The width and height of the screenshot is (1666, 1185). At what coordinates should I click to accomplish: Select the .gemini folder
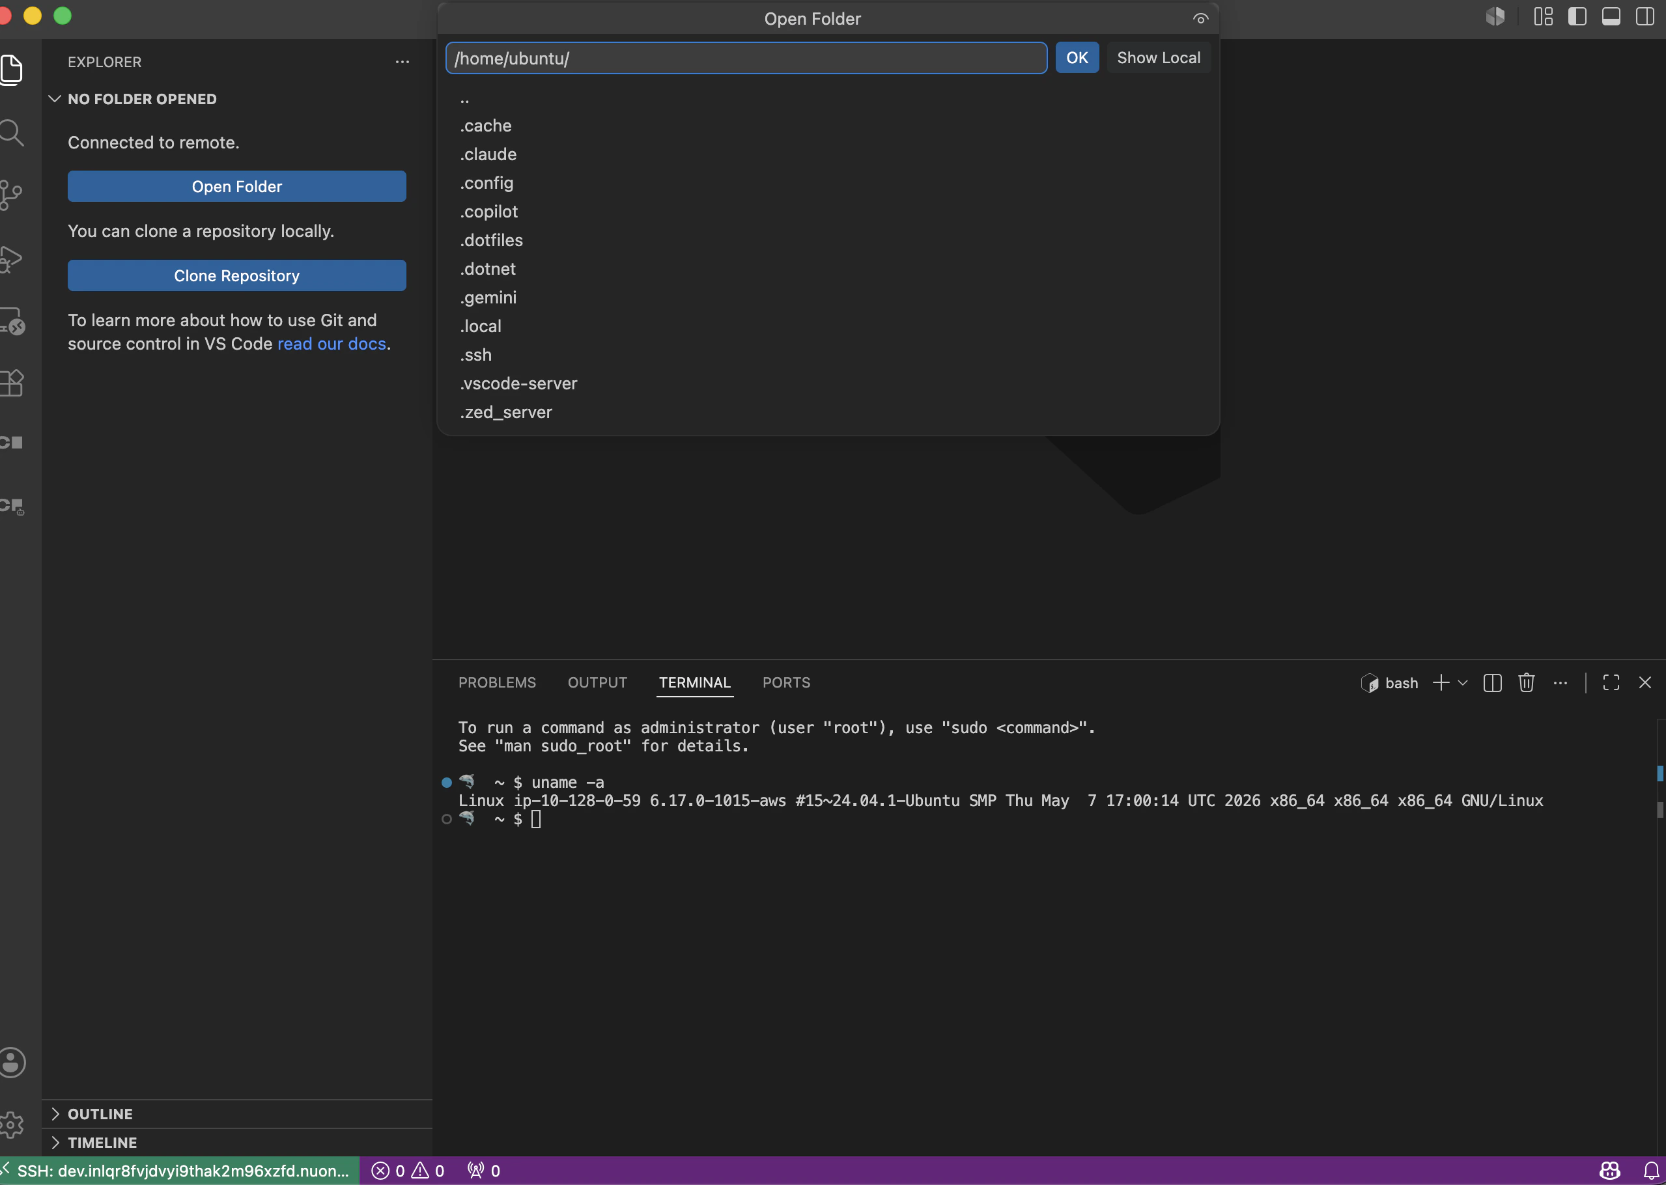[x=828, y=298]
